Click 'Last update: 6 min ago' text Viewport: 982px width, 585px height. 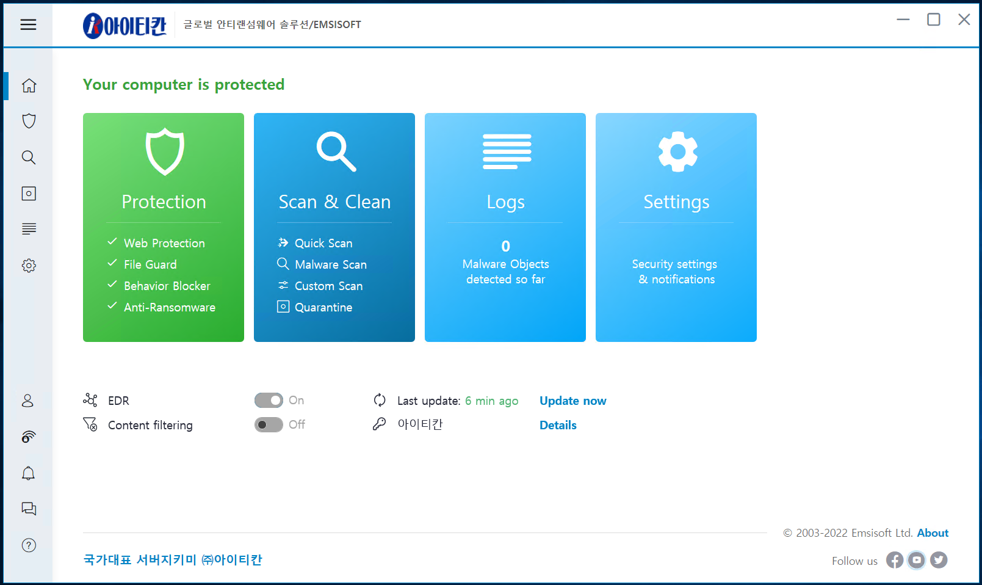point(458,401)
